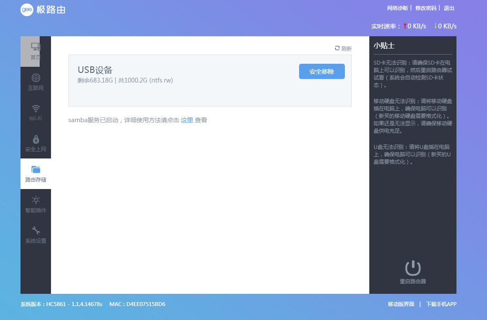Select the 安全上网 lock icon
This screenshot has height=320, width=487.
point(36,139)
